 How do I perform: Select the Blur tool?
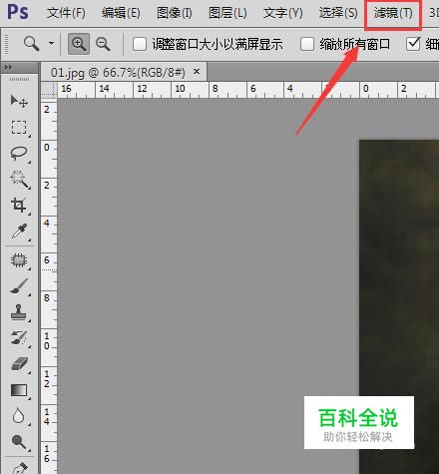point(19,416)
